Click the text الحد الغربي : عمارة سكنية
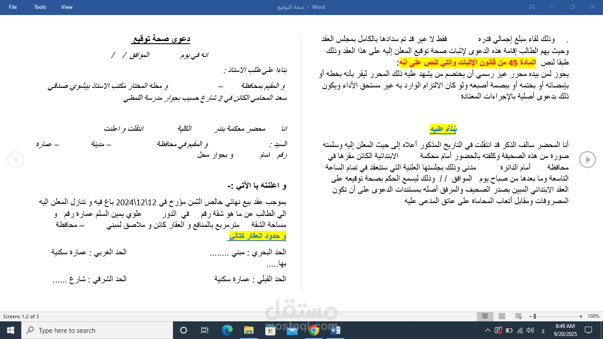Image resolution: width=603 pixels, height=339 pixels. click(x=89, y=252)
